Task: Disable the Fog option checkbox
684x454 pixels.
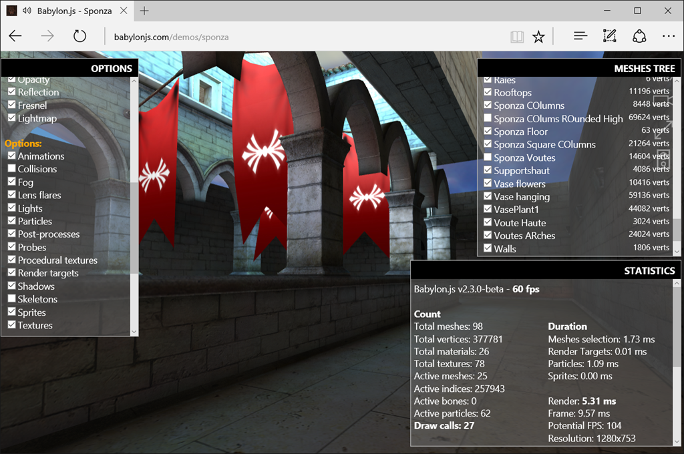Action: point(12,182)
